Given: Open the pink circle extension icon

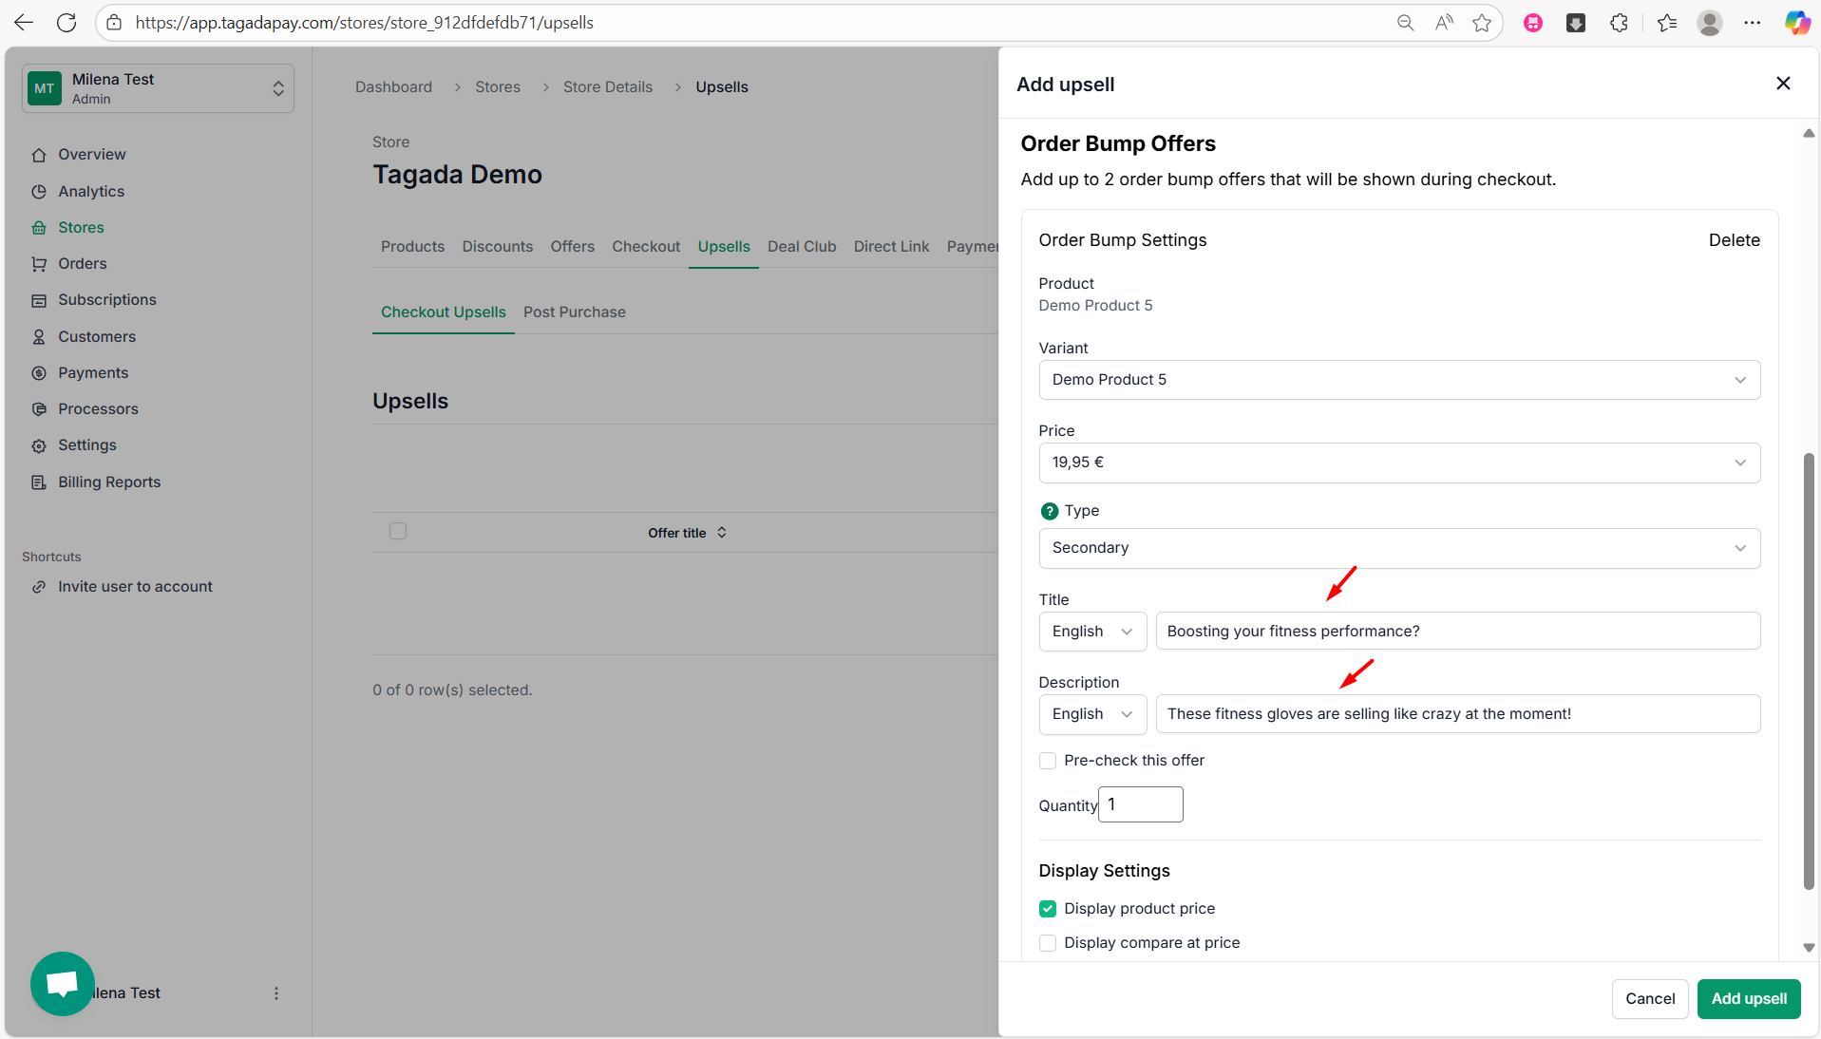Looking at the screenshot, I should [x=1533, y=23].
